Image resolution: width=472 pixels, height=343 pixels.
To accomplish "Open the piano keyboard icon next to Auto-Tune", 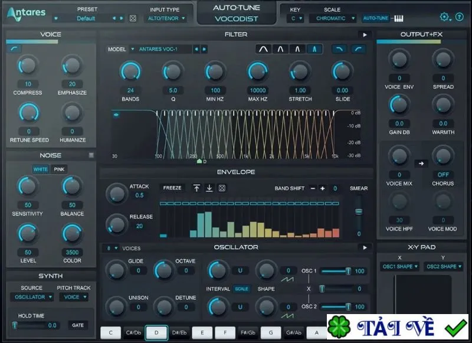I will tap(399, 18).
